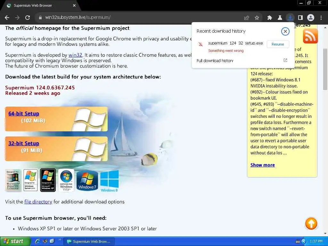Click the Supermium 124.0.6367.245 version text
The height and width of the screenshot is (246, 328).
40,88
